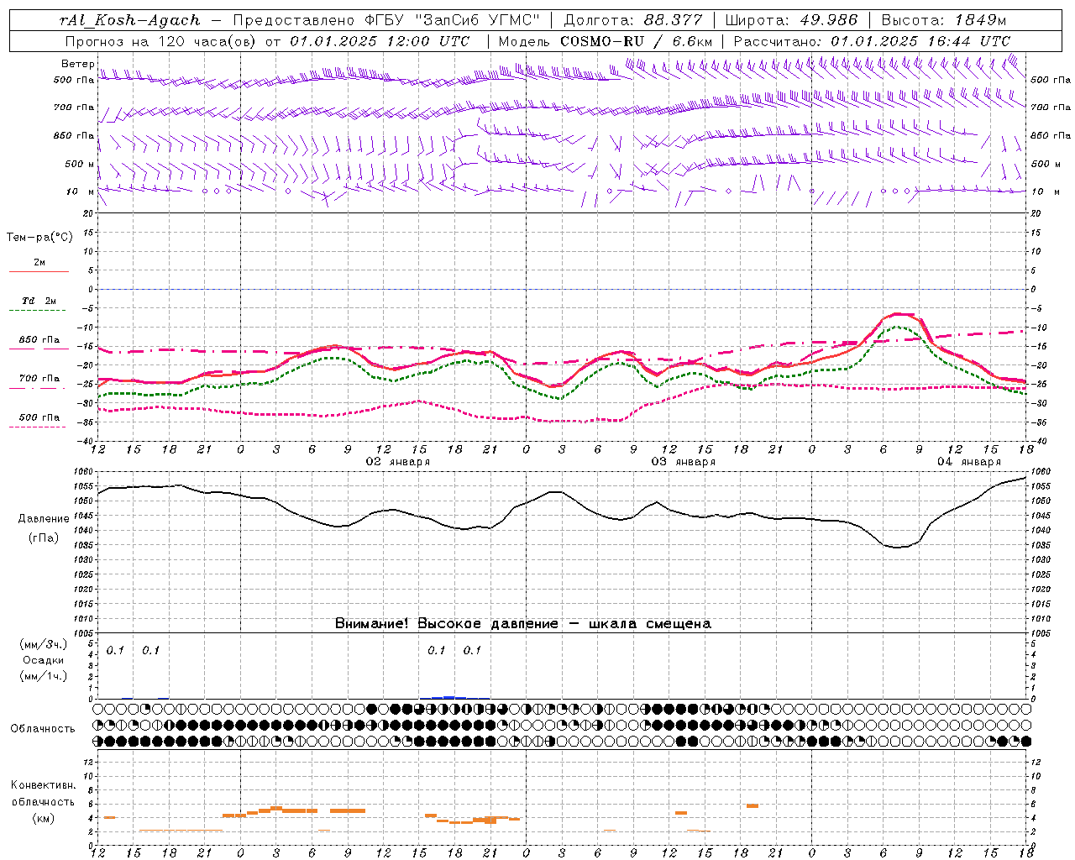Screen dimensions: 1075x860
Task: Click the Ветер panel label
Action: (77, 64)
